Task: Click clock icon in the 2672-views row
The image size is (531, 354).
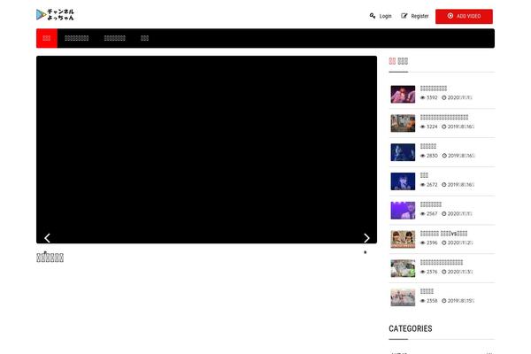Action: (444, 185)
